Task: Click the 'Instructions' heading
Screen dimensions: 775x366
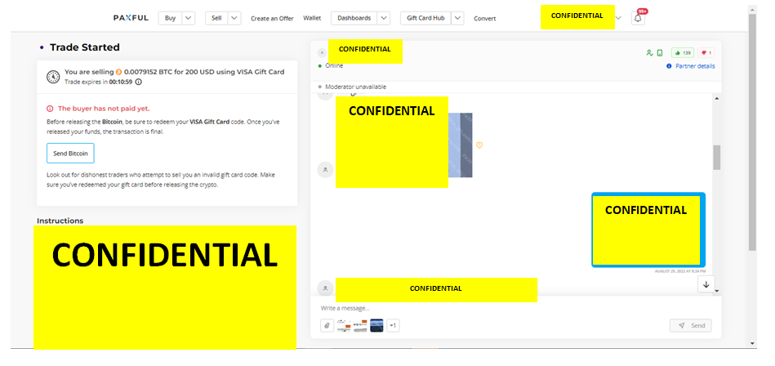Action: click(60, 221)
